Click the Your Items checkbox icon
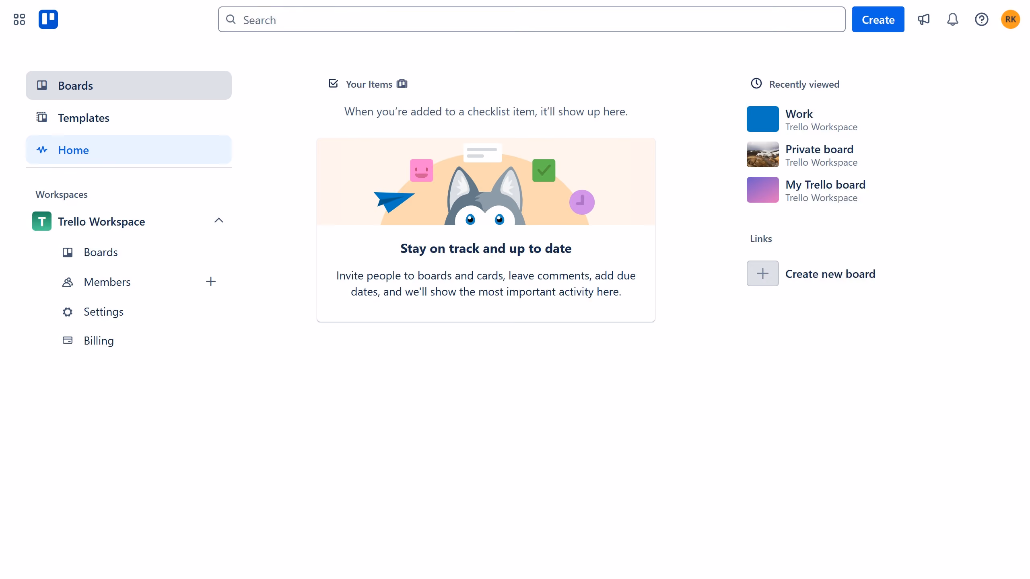This screenshot has height=579, width=1030. click(333, 83)
